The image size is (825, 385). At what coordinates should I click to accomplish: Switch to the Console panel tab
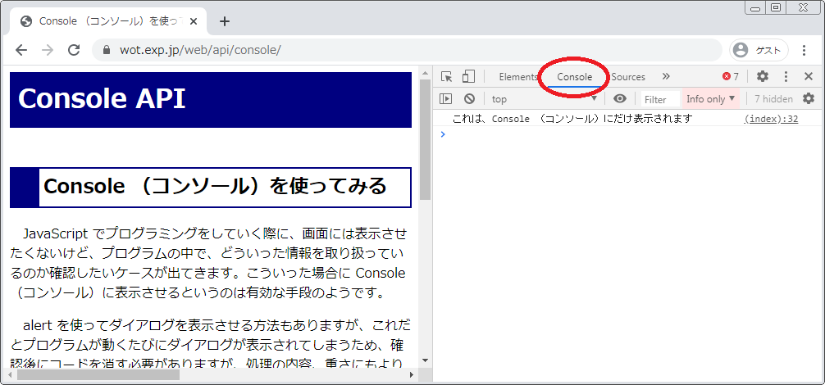[x=575, y=77]
